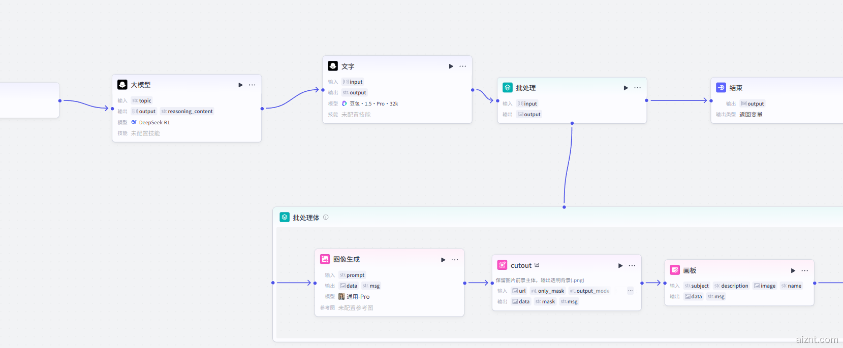The height and width of the screenshot is (348, 843).
Task: Open the 图像生成 node more options menu
Action: point(455,260)
